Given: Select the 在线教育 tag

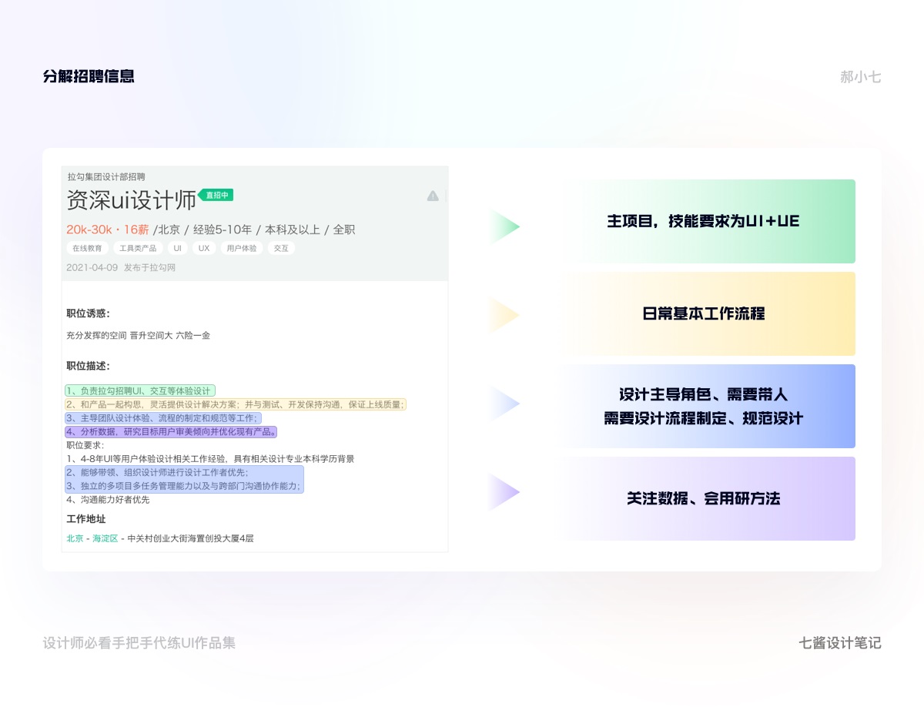Looking at the screenshot, I should [87, 249].
